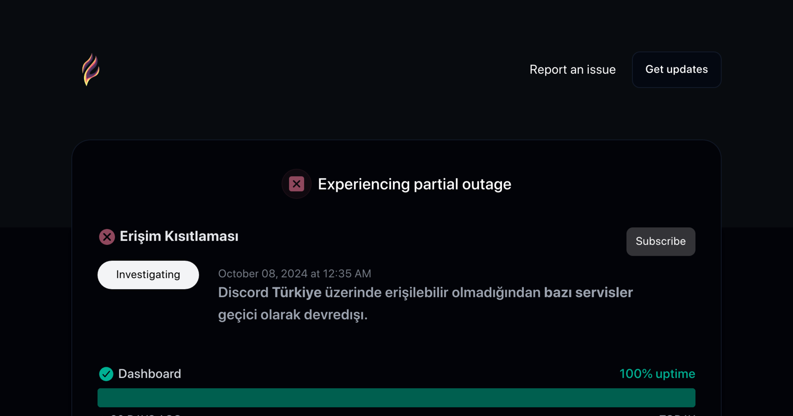Screen dimensions: 793x416
Task: Click the green checkmark icon beside Dashboard
Action: click(106, 374)
